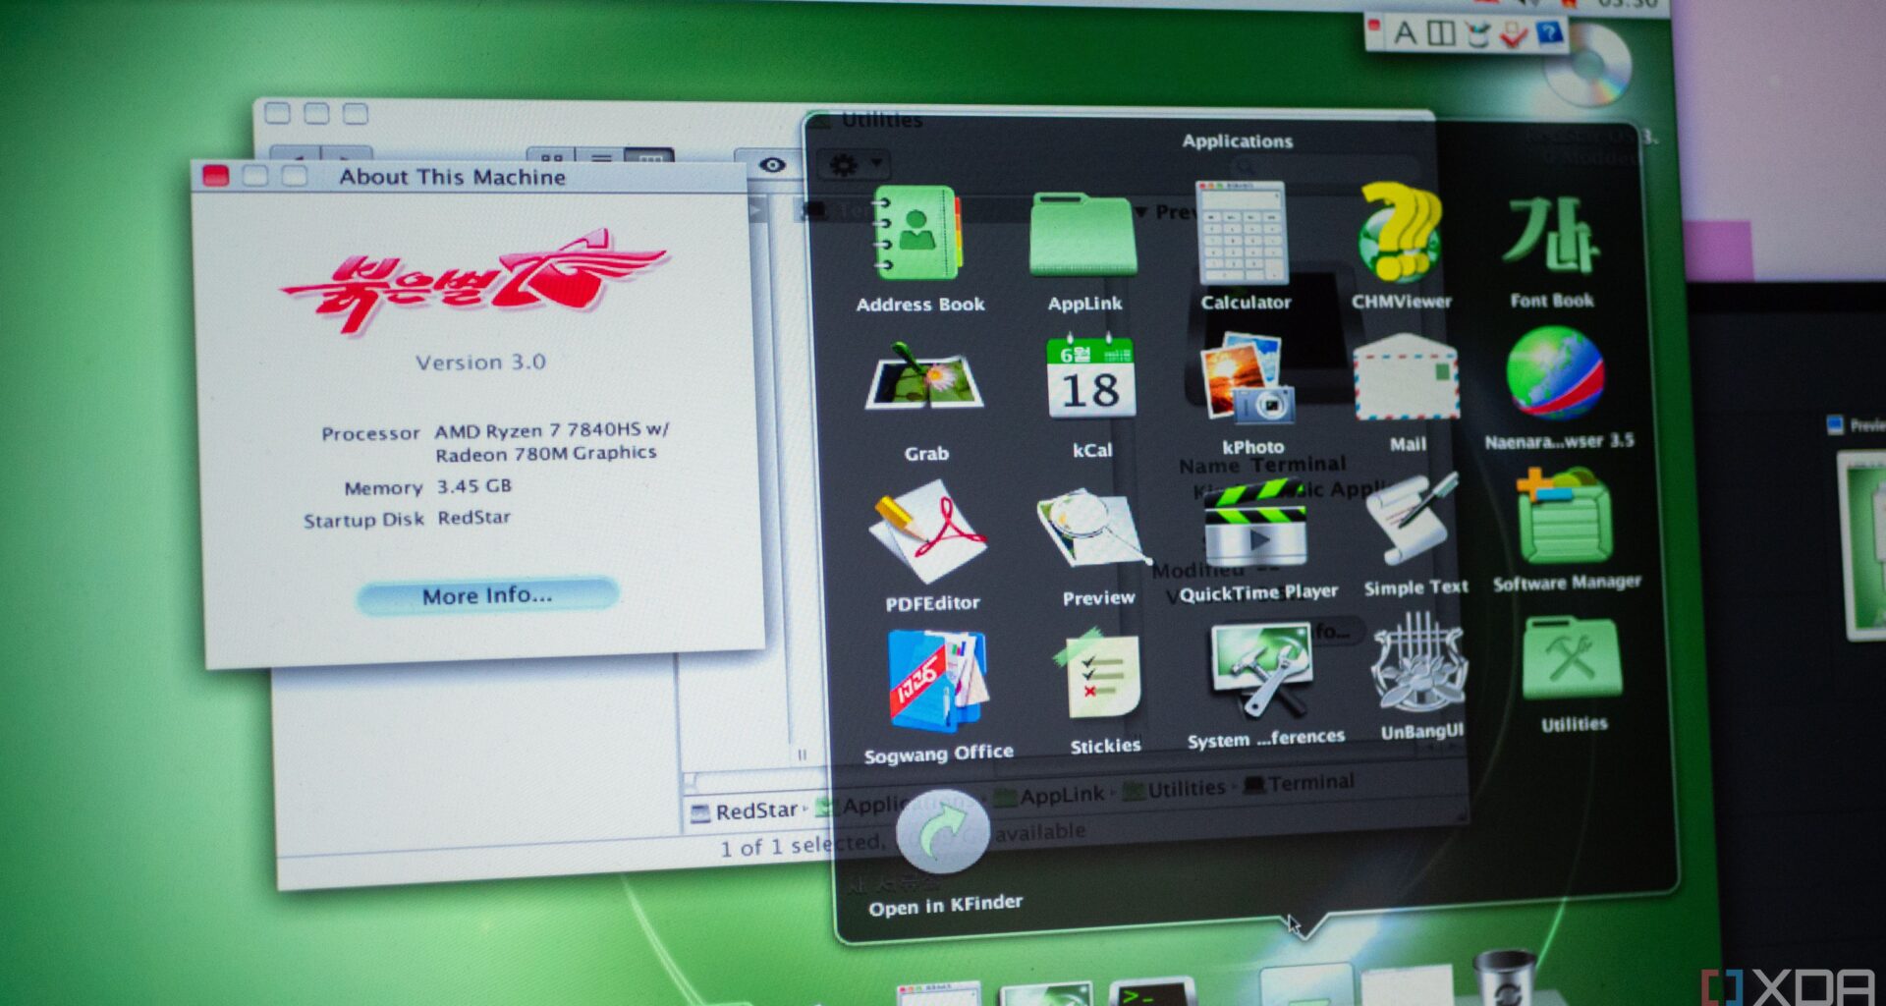Open the blue help question-mark icon

[1549, 34]
